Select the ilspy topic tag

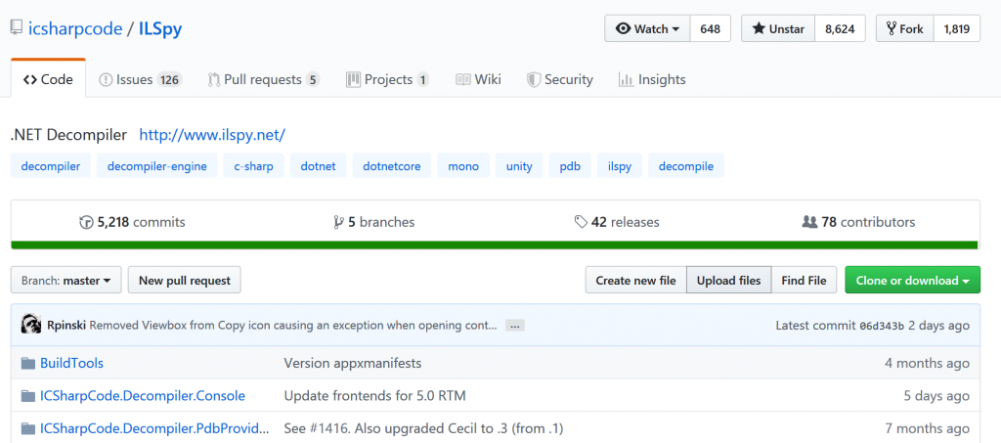[x=619, y=166]
